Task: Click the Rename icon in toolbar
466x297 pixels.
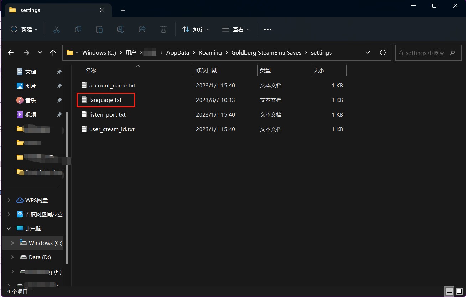Action: [x=121, y=29]
